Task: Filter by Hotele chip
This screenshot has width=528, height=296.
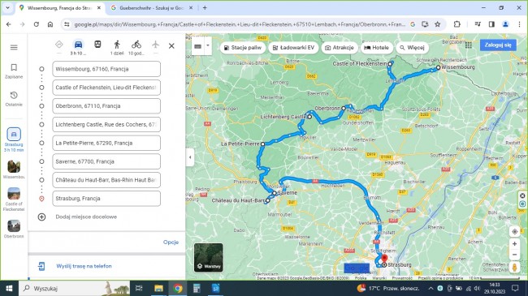Action: point(376,48)
